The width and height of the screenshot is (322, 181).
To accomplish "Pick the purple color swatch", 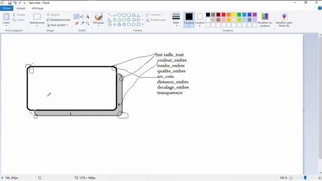I will pos(255,15).
